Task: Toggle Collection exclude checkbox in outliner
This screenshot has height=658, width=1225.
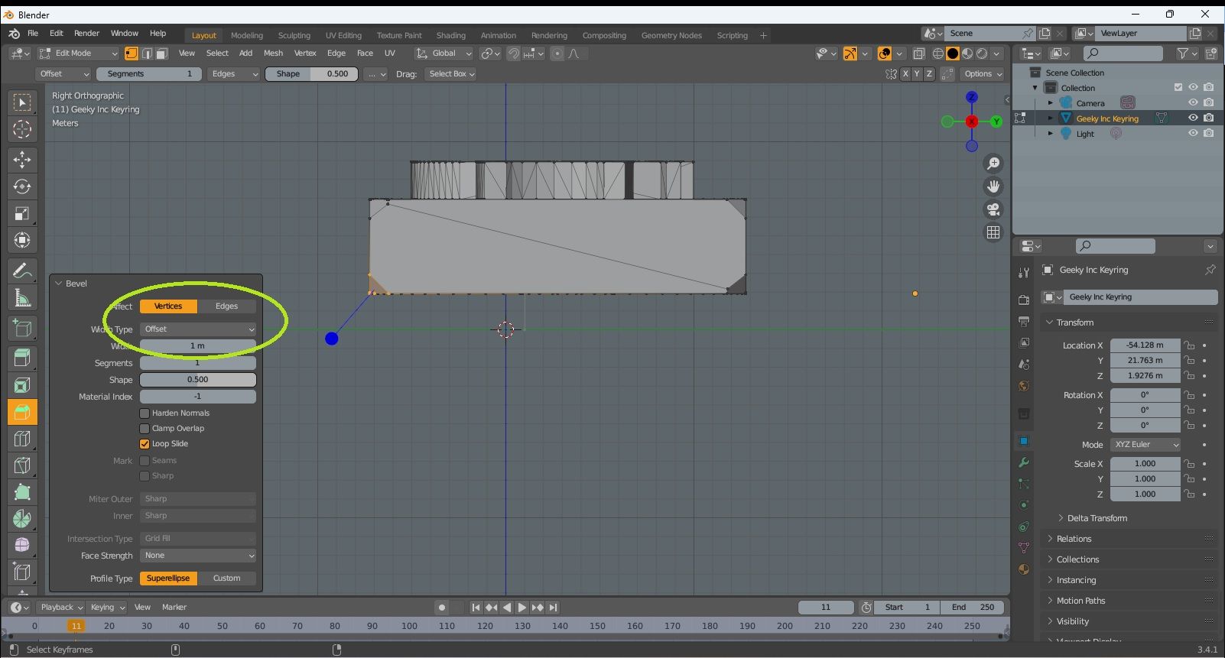Action: click(x=1178, y=87)
